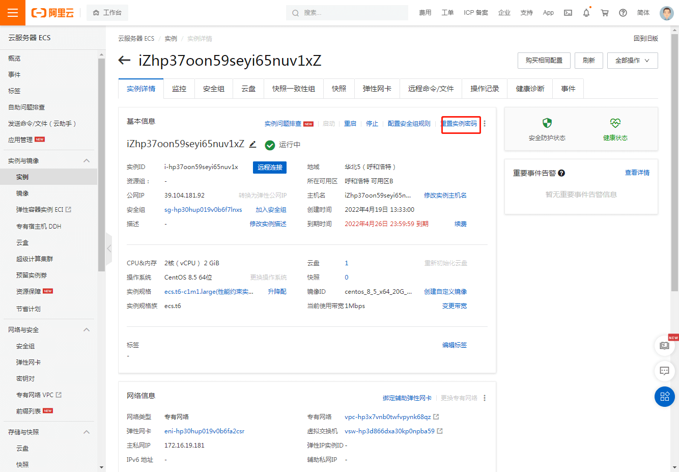Click the 购买相同配置 button
The image size is (679, 472).
point(544,61)
